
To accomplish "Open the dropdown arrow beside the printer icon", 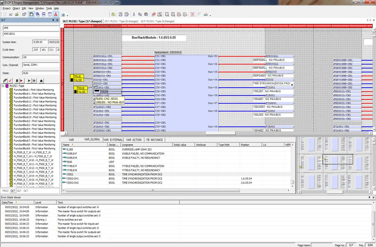I will (x=67, y=15).
